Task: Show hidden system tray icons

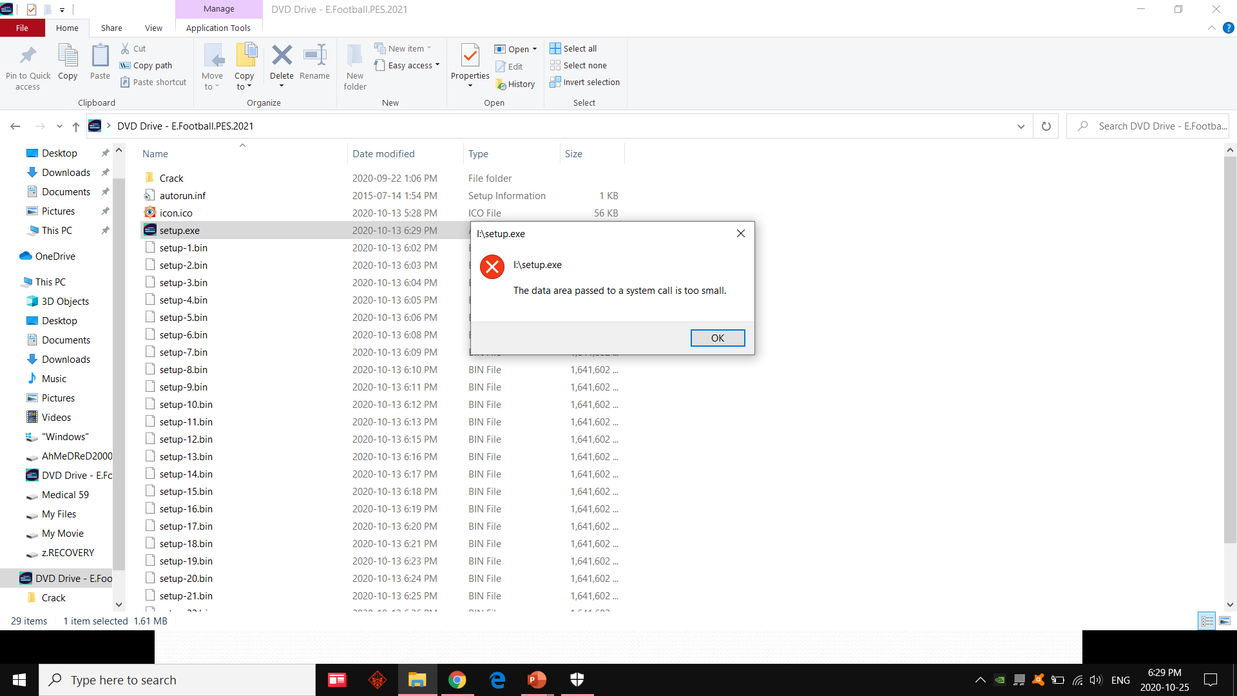Action: click(x=980, y=680)
